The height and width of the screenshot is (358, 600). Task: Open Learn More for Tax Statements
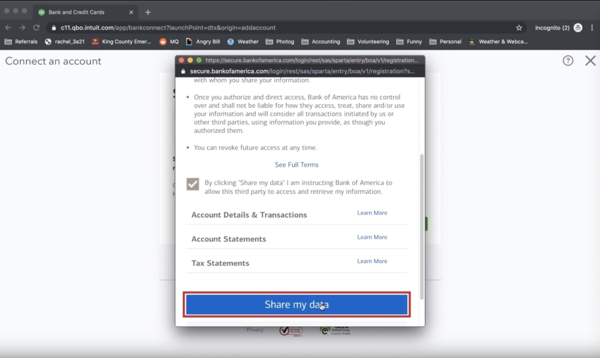point(372,261)
